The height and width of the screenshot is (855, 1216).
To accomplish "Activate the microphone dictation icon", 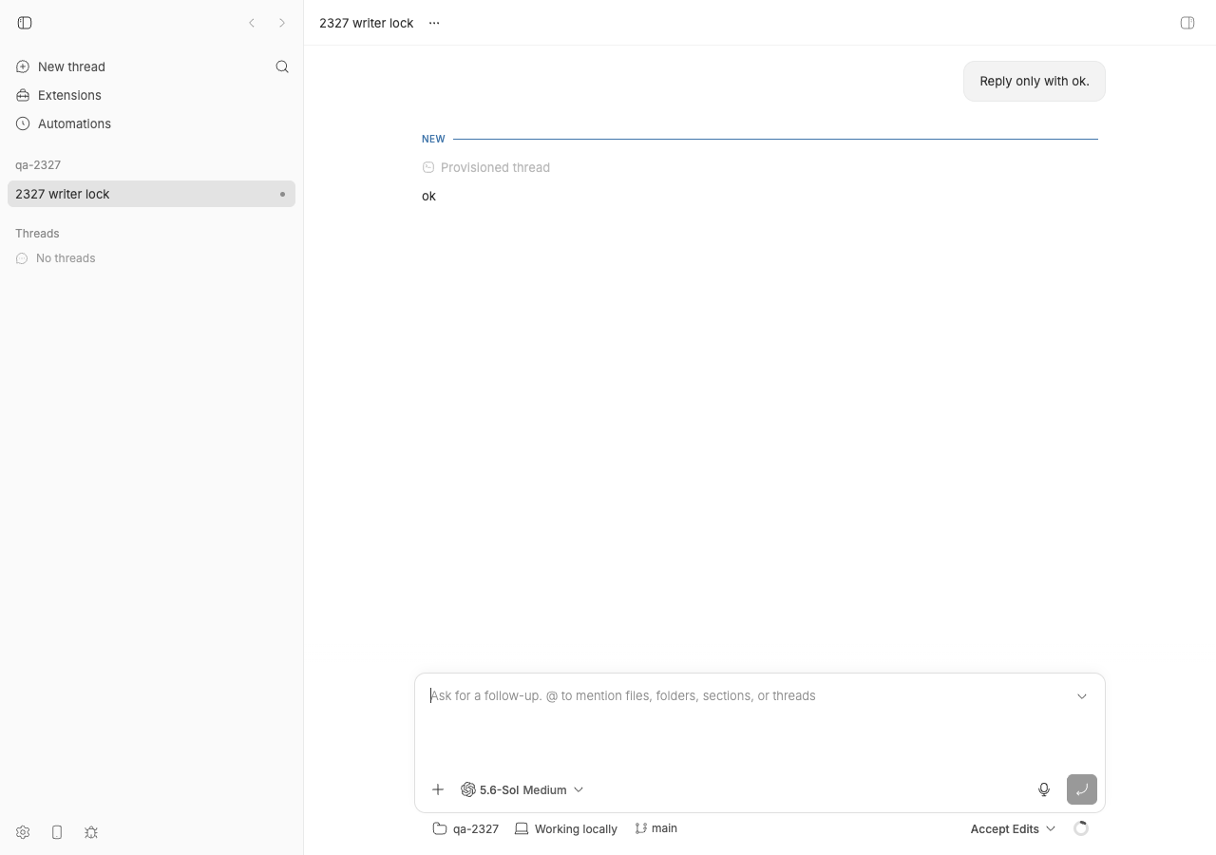I will click(1044, 789).
